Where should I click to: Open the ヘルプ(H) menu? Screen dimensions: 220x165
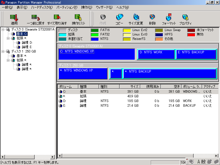click(x=122, y=7)
